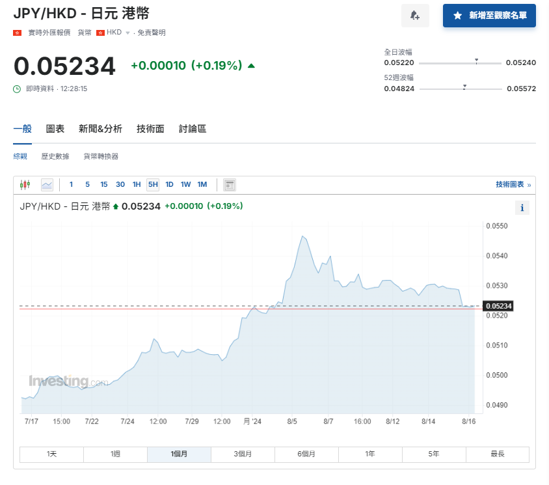Switch to the area chart type icon
The height and width of the screenshot is (485, 549).
(x=47, y=184)
